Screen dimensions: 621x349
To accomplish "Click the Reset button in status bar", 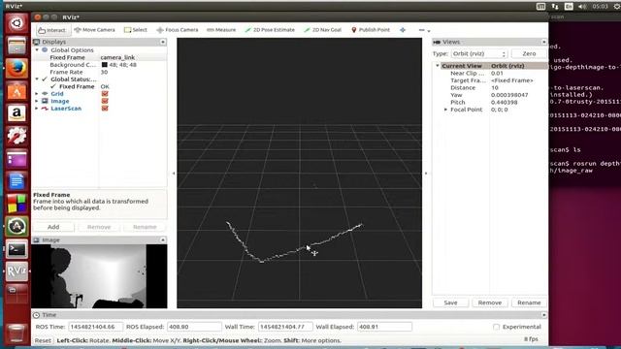I will [x=43, y=340].
